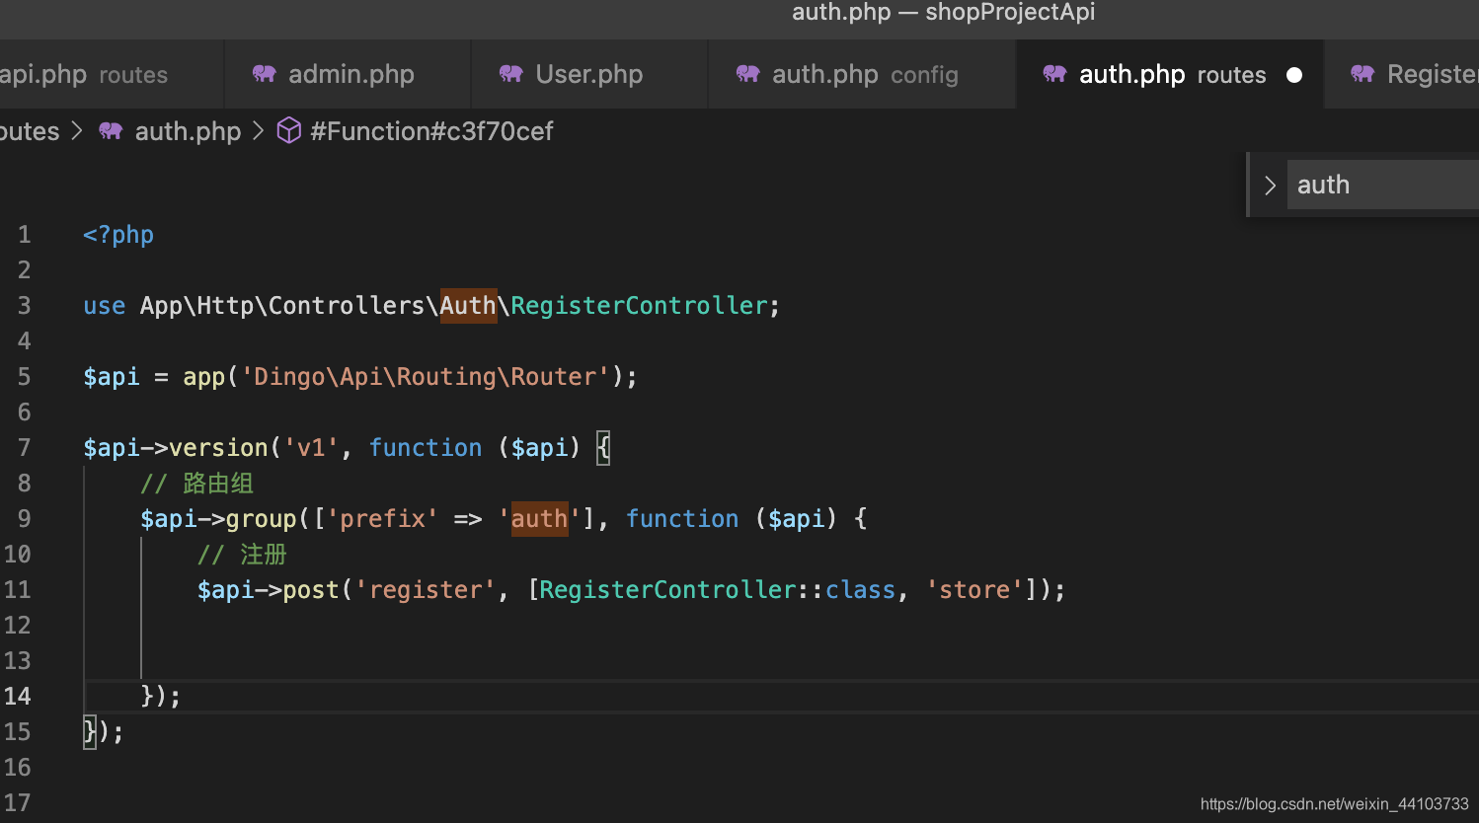Click the group method call on line 9
1479x823 pixels.
[x=262, y=519]
